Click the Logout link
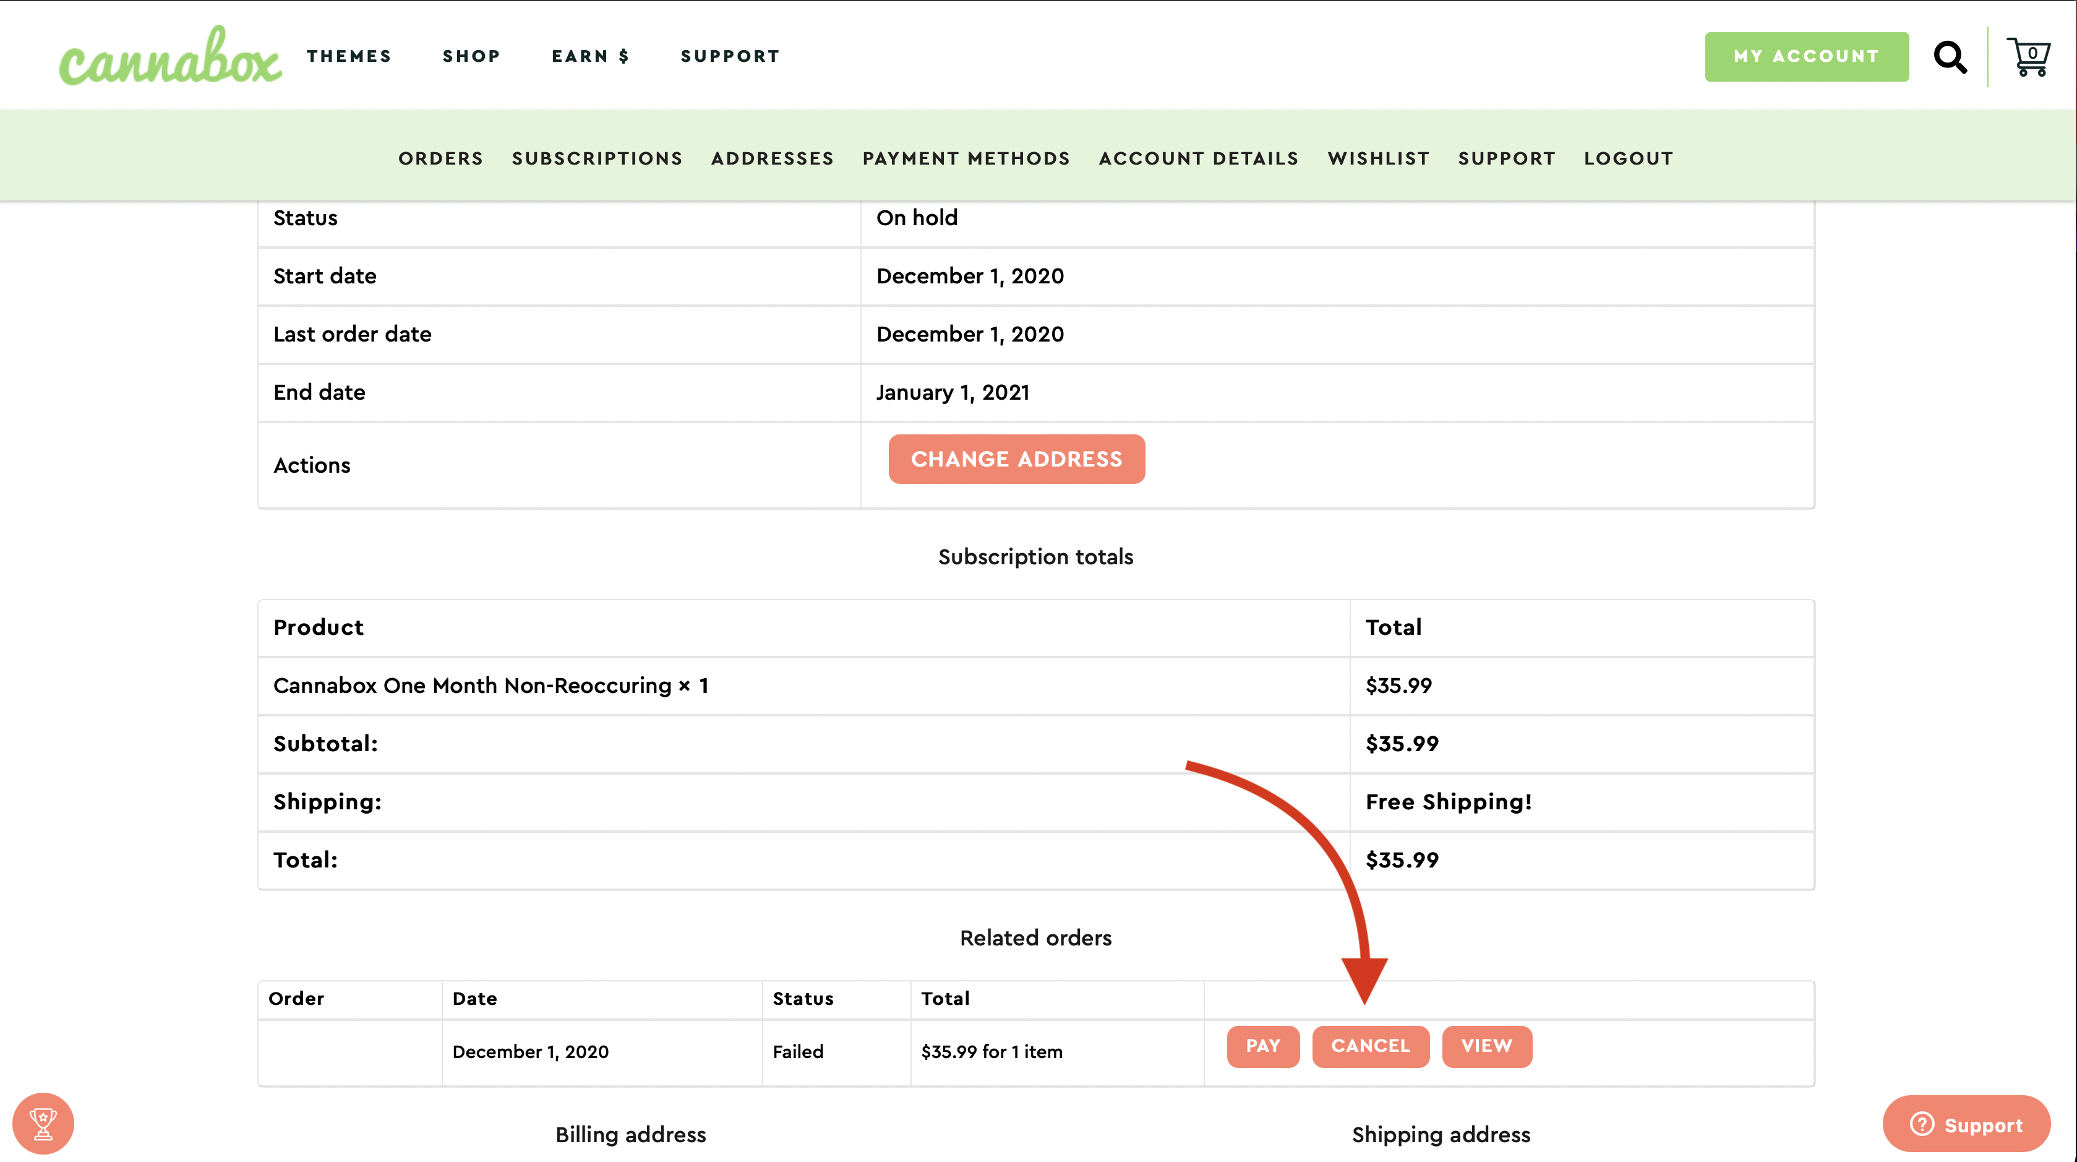This screenshot has height=1162, width=2077. (x=1629, y=159)
